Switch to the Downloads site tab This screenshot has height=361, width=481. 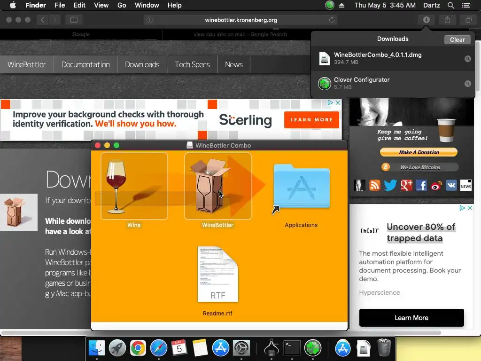[x=142, y=64]
